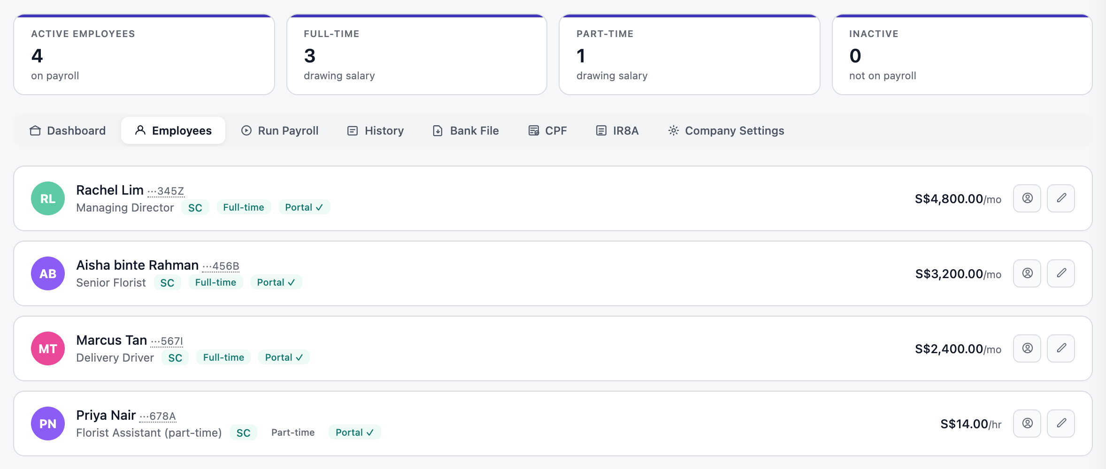1106x469 pixels.
Task: Select the CPF tab
Action: tap(547, 130)
